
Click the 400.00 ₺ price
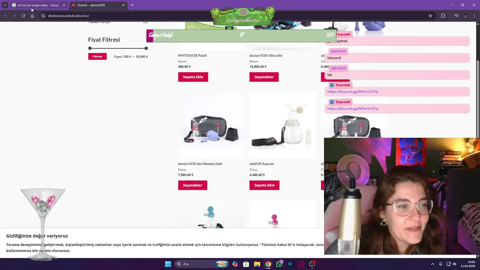(184, 67)
